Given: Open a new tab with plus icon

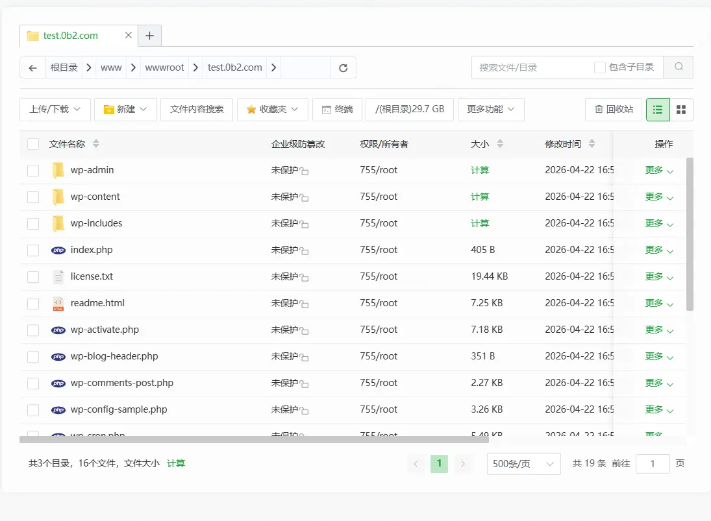Looking at the screenshot, I should click(149, 36).
